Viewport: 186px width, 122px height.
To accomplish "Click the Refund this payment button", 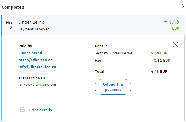I will coord(113,87).
